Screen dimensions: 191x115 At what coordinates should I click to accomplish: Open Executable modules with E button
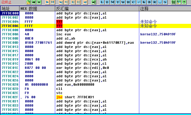107,2
